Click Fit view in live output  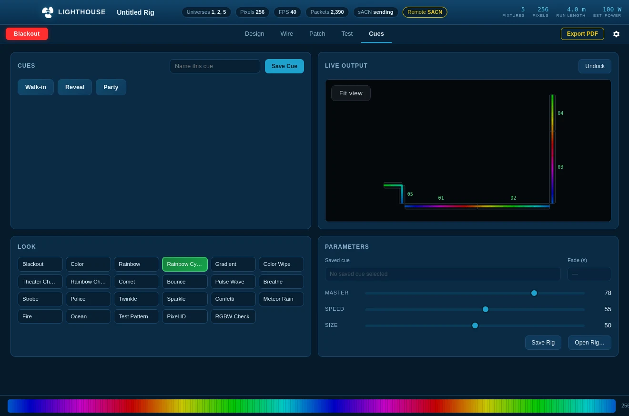[351, 93]
